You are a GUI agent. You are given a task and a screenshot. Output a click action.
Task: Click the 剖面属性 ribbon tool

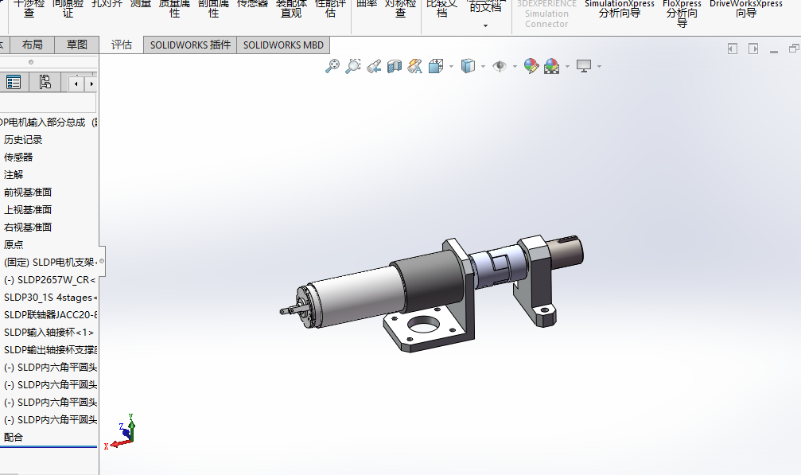(213, 8)
